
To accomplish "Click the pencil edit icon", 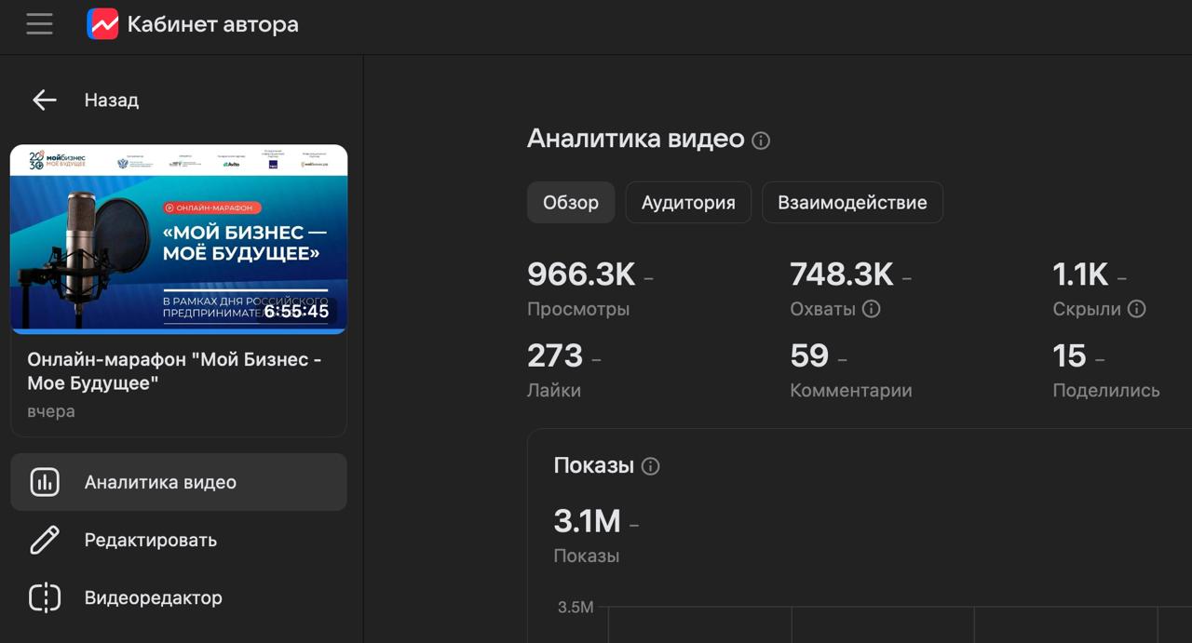I will point(45,540).
